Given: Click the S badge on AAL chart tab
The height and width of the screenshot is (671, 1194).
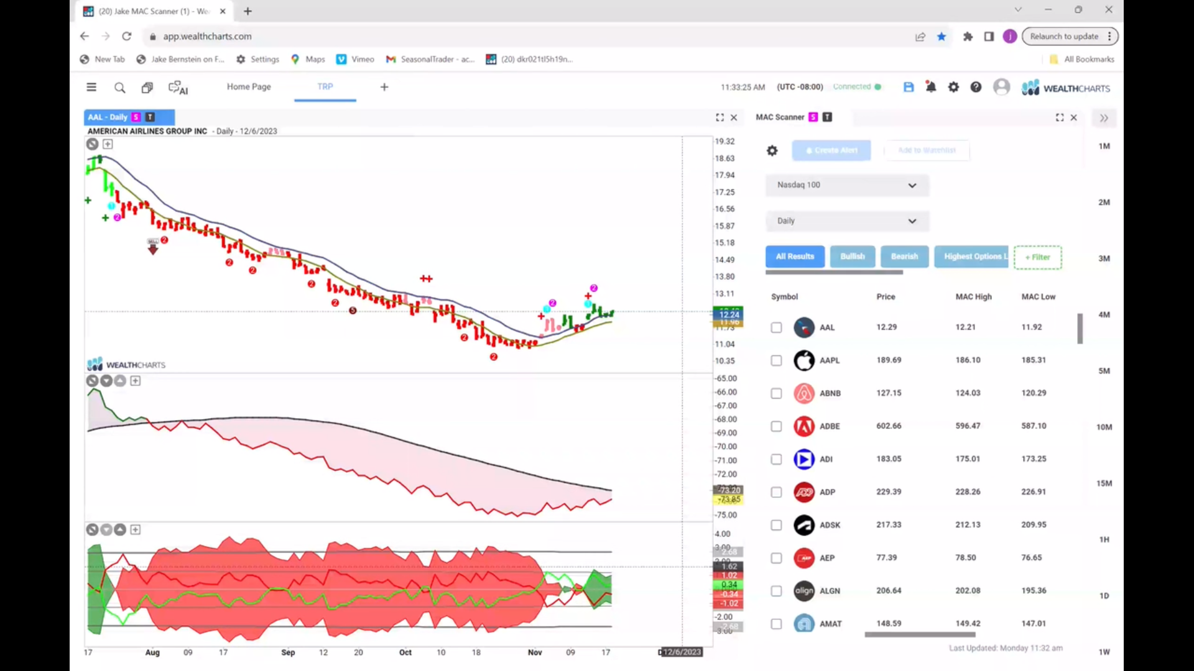Looking at the screenshot, I should [x=136, y=117].
